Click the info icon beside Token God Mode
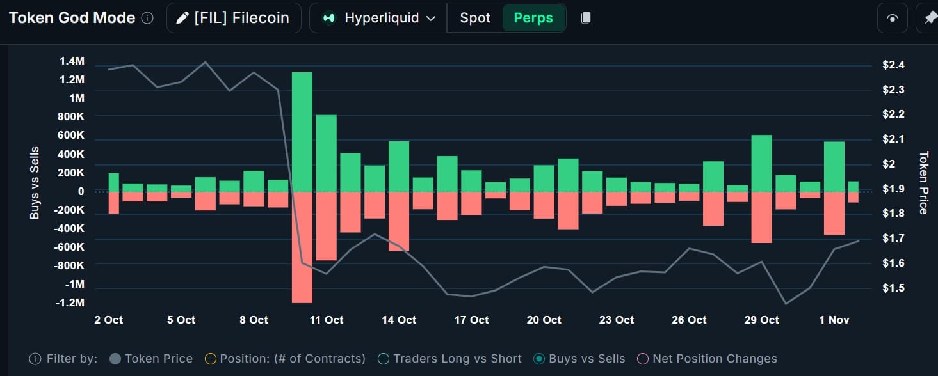Viewport: 938px width, 376px height. [147, 17]
